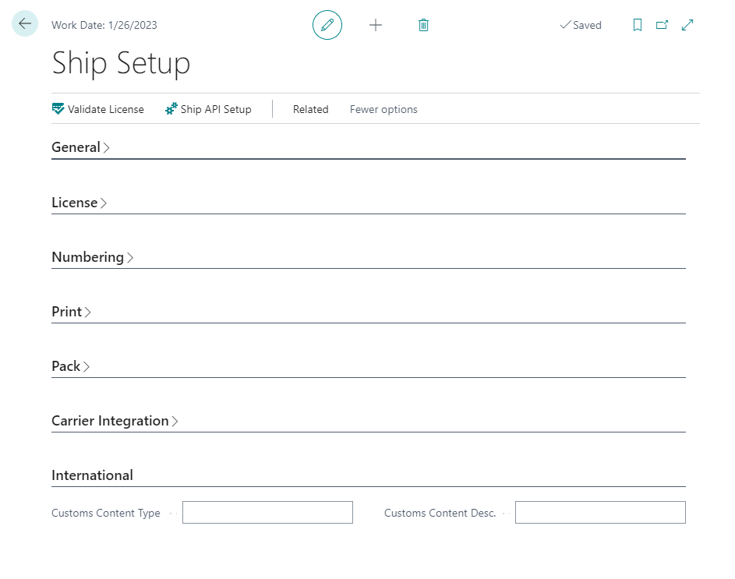Click the diagonal arrows expand page icon
Screen dimensions: 735x579
click(687, 25)
